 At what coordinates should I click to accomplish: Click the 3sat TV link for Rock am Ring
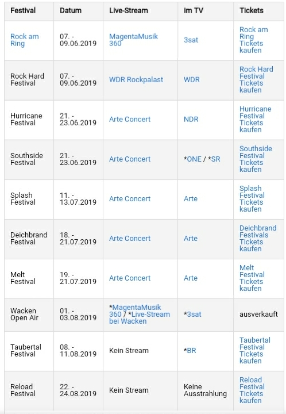191,40
